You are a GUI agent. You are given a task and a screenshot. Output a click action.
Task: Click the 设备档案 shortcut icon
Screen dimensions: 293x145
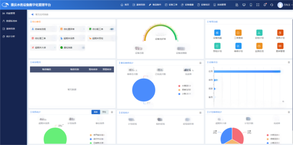(217, 33)
